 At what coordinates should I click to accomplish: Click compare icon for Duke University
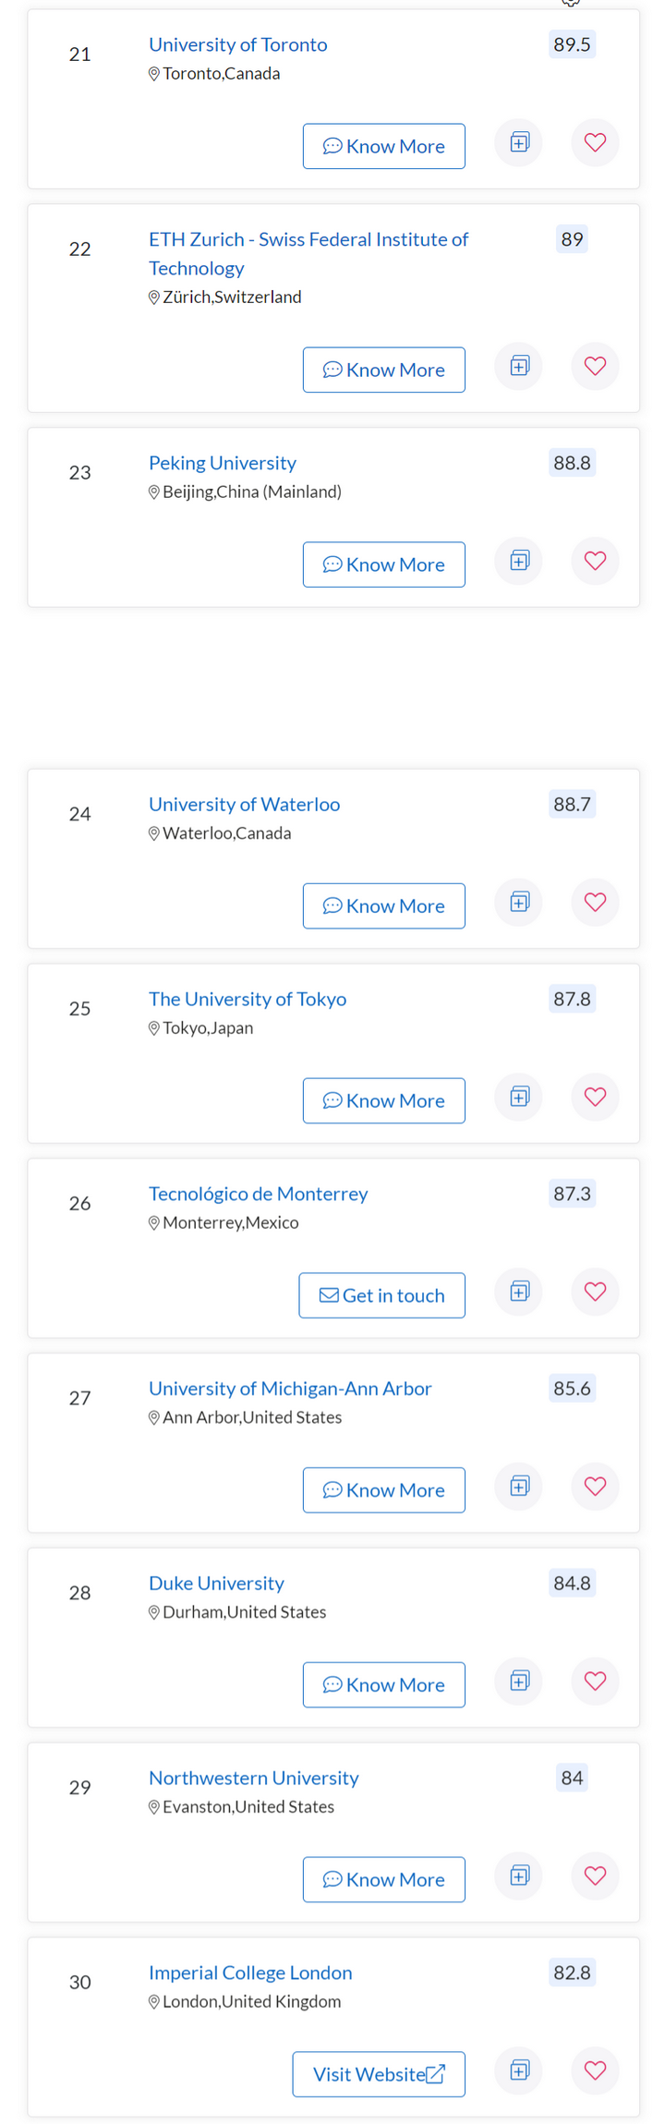pyautogui.click(x=519, y=1681)
